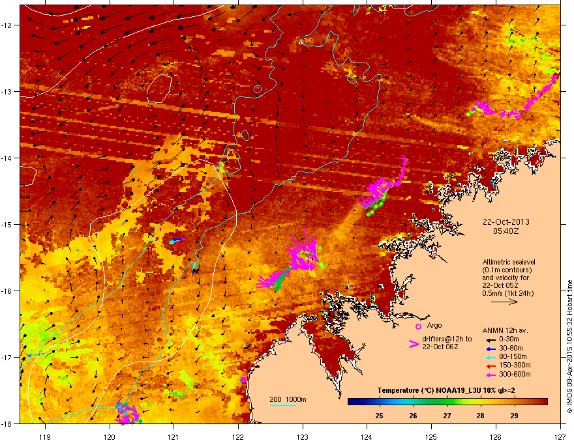Select the cyan 80-150m legend arrow

click(x=491, y=357)
